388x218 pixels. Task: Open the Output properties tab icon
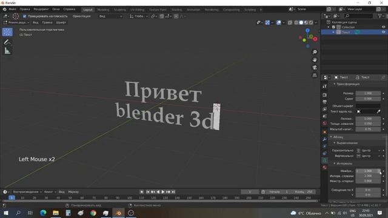325,102
